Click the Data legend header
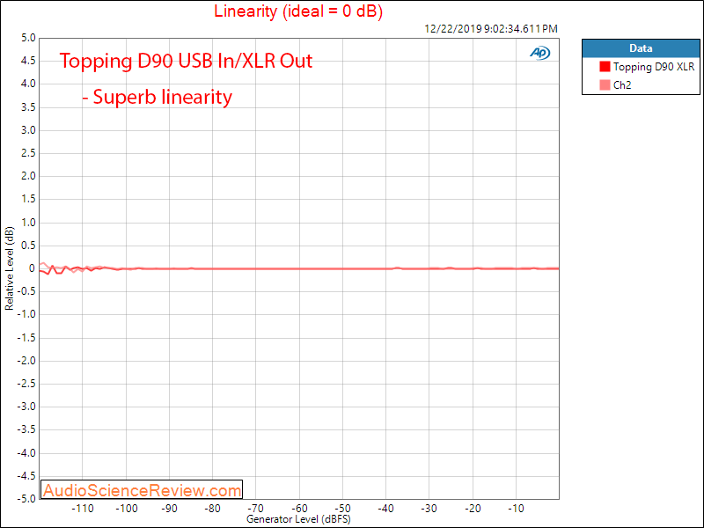This screenshot has width=704, height=528. (641, 48)
